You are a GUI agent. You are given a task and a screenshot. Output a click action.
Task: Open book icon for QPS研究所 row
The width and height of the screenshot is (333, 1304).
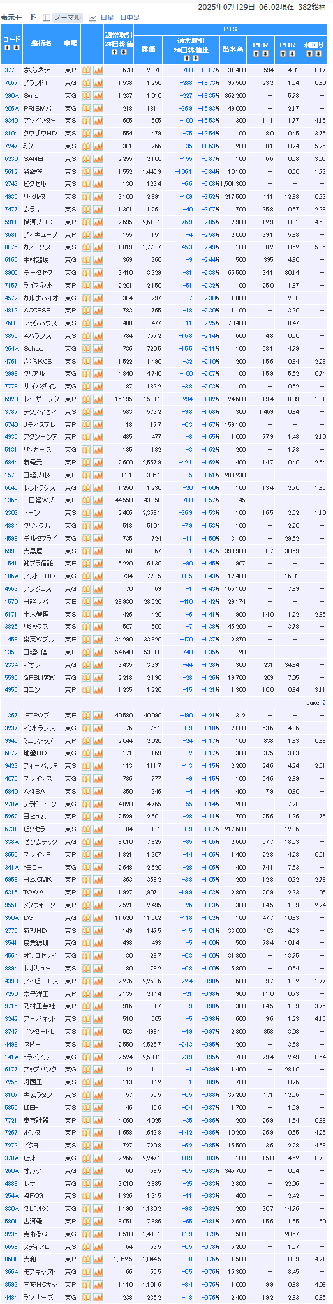pyautogui.click(x=86, y=677)
